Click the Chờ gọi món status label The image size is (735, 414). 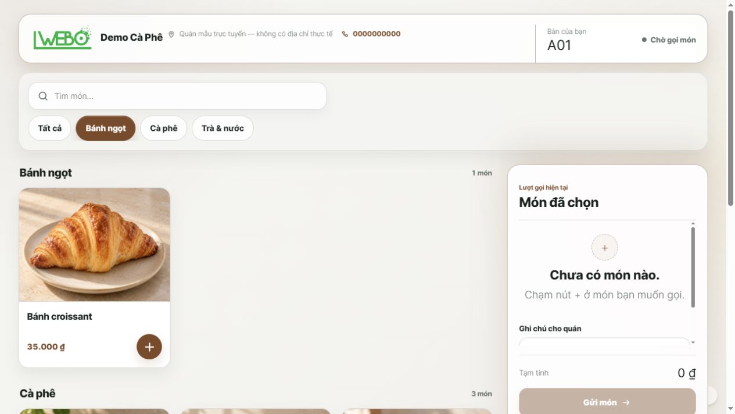[673, 40]
